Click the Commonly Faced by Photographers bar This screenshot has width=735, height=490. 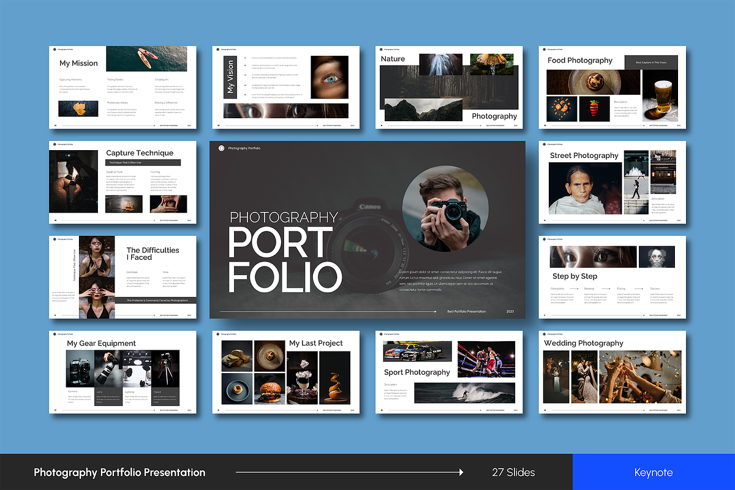pos(156,300)
